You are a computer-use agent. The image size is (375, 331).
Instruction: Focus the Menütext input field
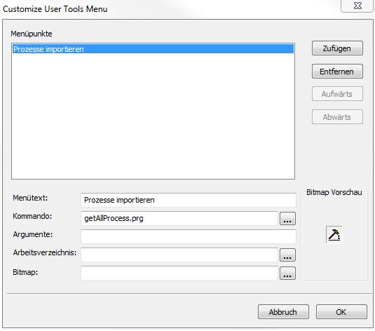(189, 200)
